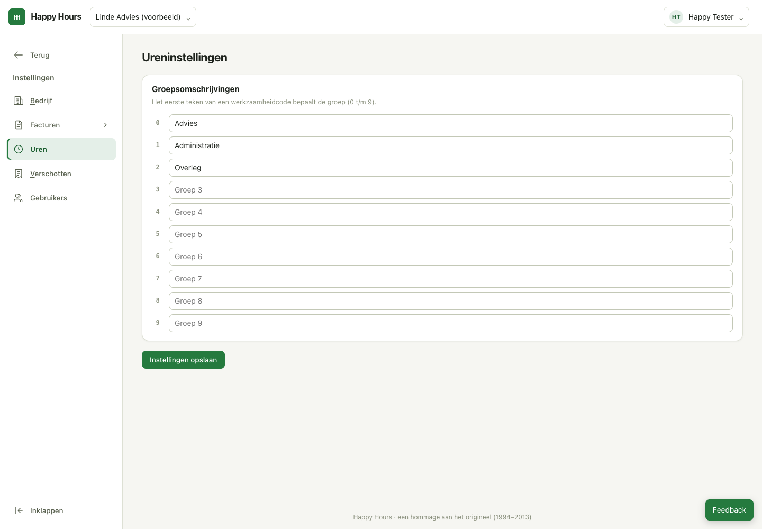This screenshot has width=762, height=529.
Task: Click the empty Groep 9 input field
Action: click(x=451, y=323)
